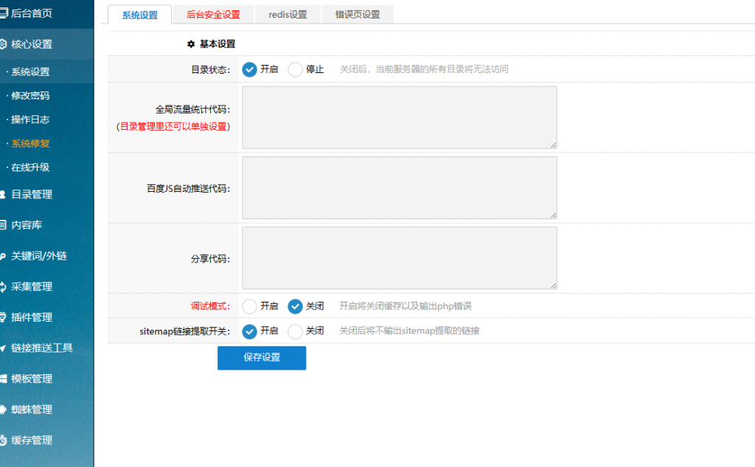Enable 调试模式 with the 开启 radio
The width and height of the screenshot is (755, 467).
[x=250, y=306]
